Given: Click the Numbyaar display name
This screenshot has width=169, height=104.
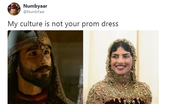Looking at the screenshot, I should tap(35, 6).
